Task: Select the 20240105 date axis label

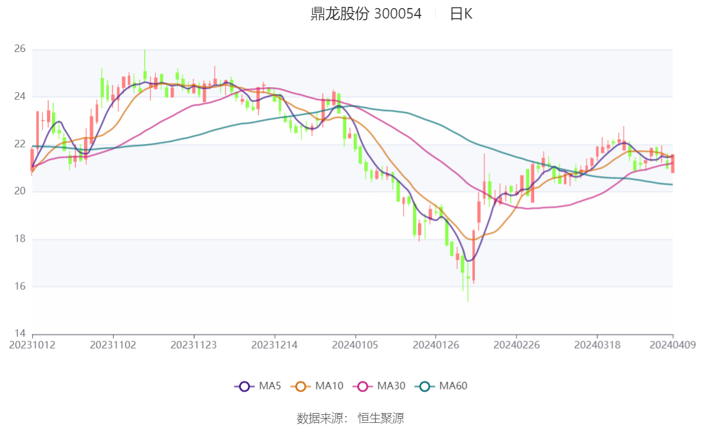Action: 355,345
